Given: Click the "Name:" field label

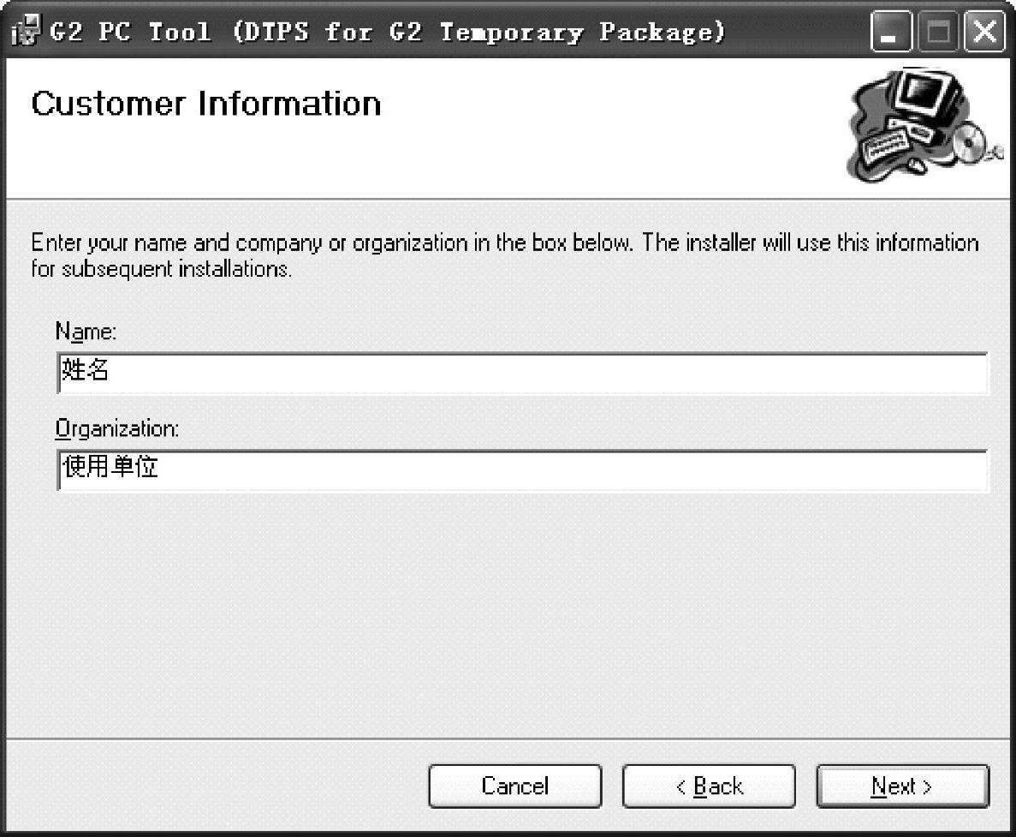Looking at the screenshot, I should pyautogui.click(x=86, y=331).
